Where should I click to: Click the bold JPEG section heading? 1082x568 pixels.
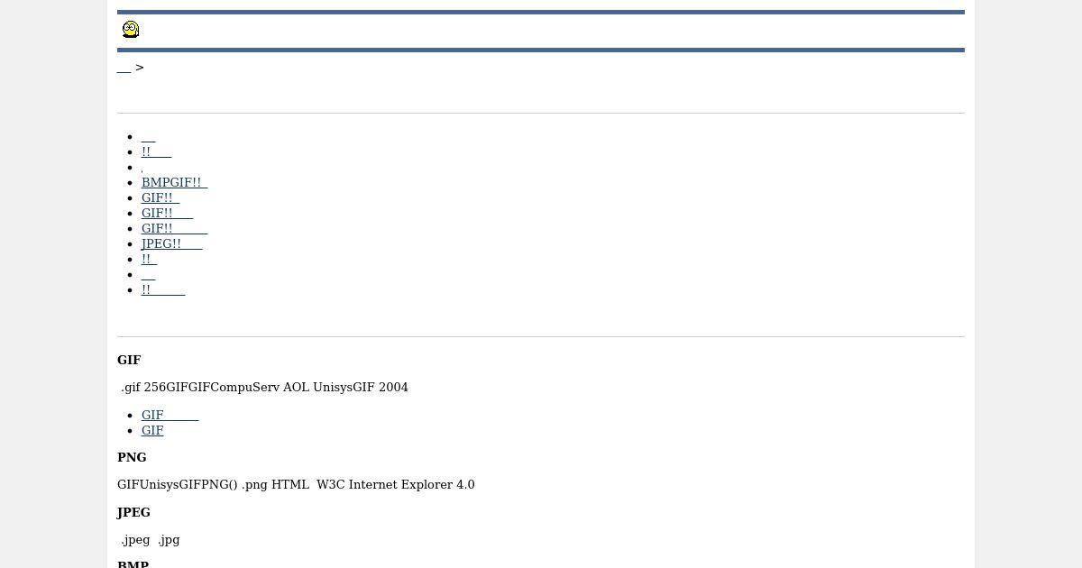click(x=133, y=512)
